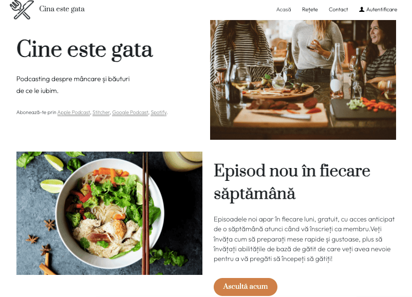Click the Ascultă acum button
Viewport: 412px width, 297px height.
pyautogui.click(x=246, y=287)
